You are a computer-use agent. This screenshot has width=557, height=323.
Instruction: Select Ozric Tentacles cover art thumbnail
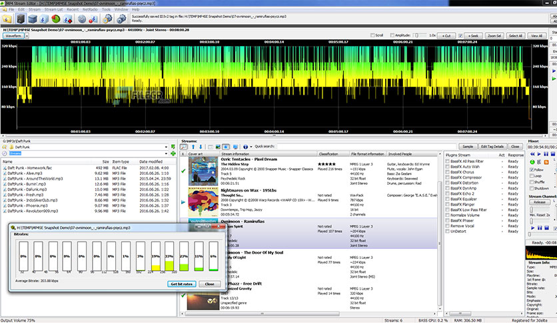click(203, 171)
